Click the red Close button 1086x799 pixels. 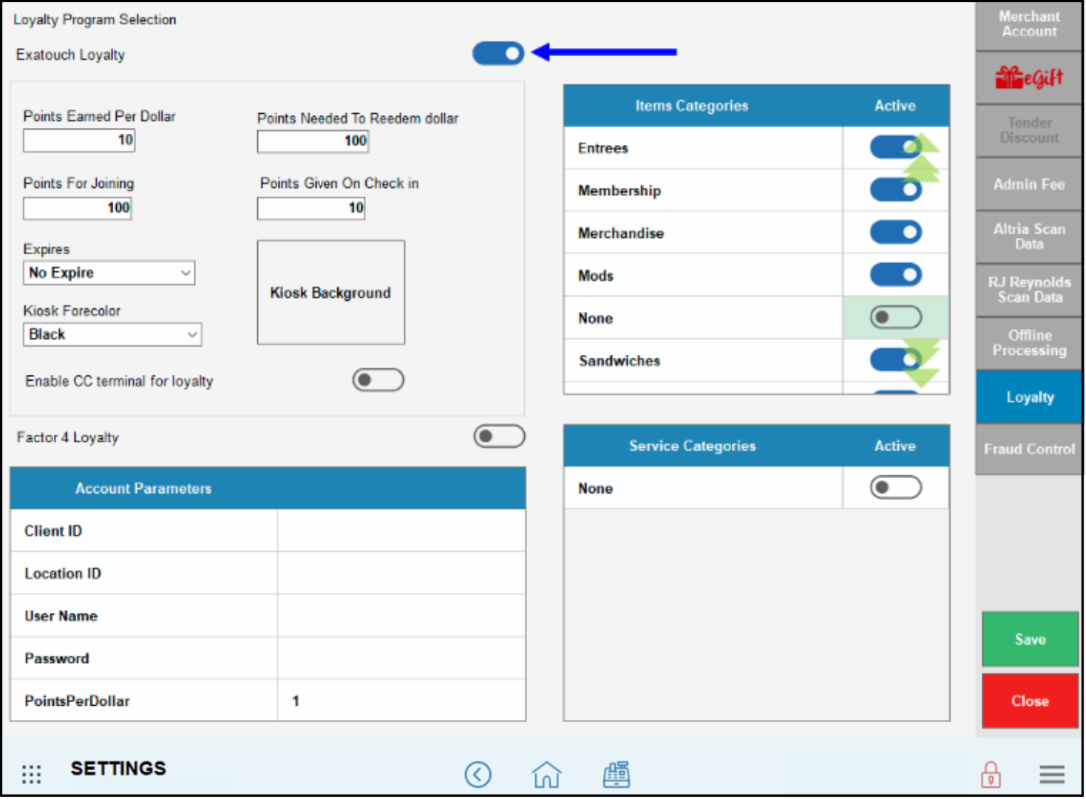1030,701
